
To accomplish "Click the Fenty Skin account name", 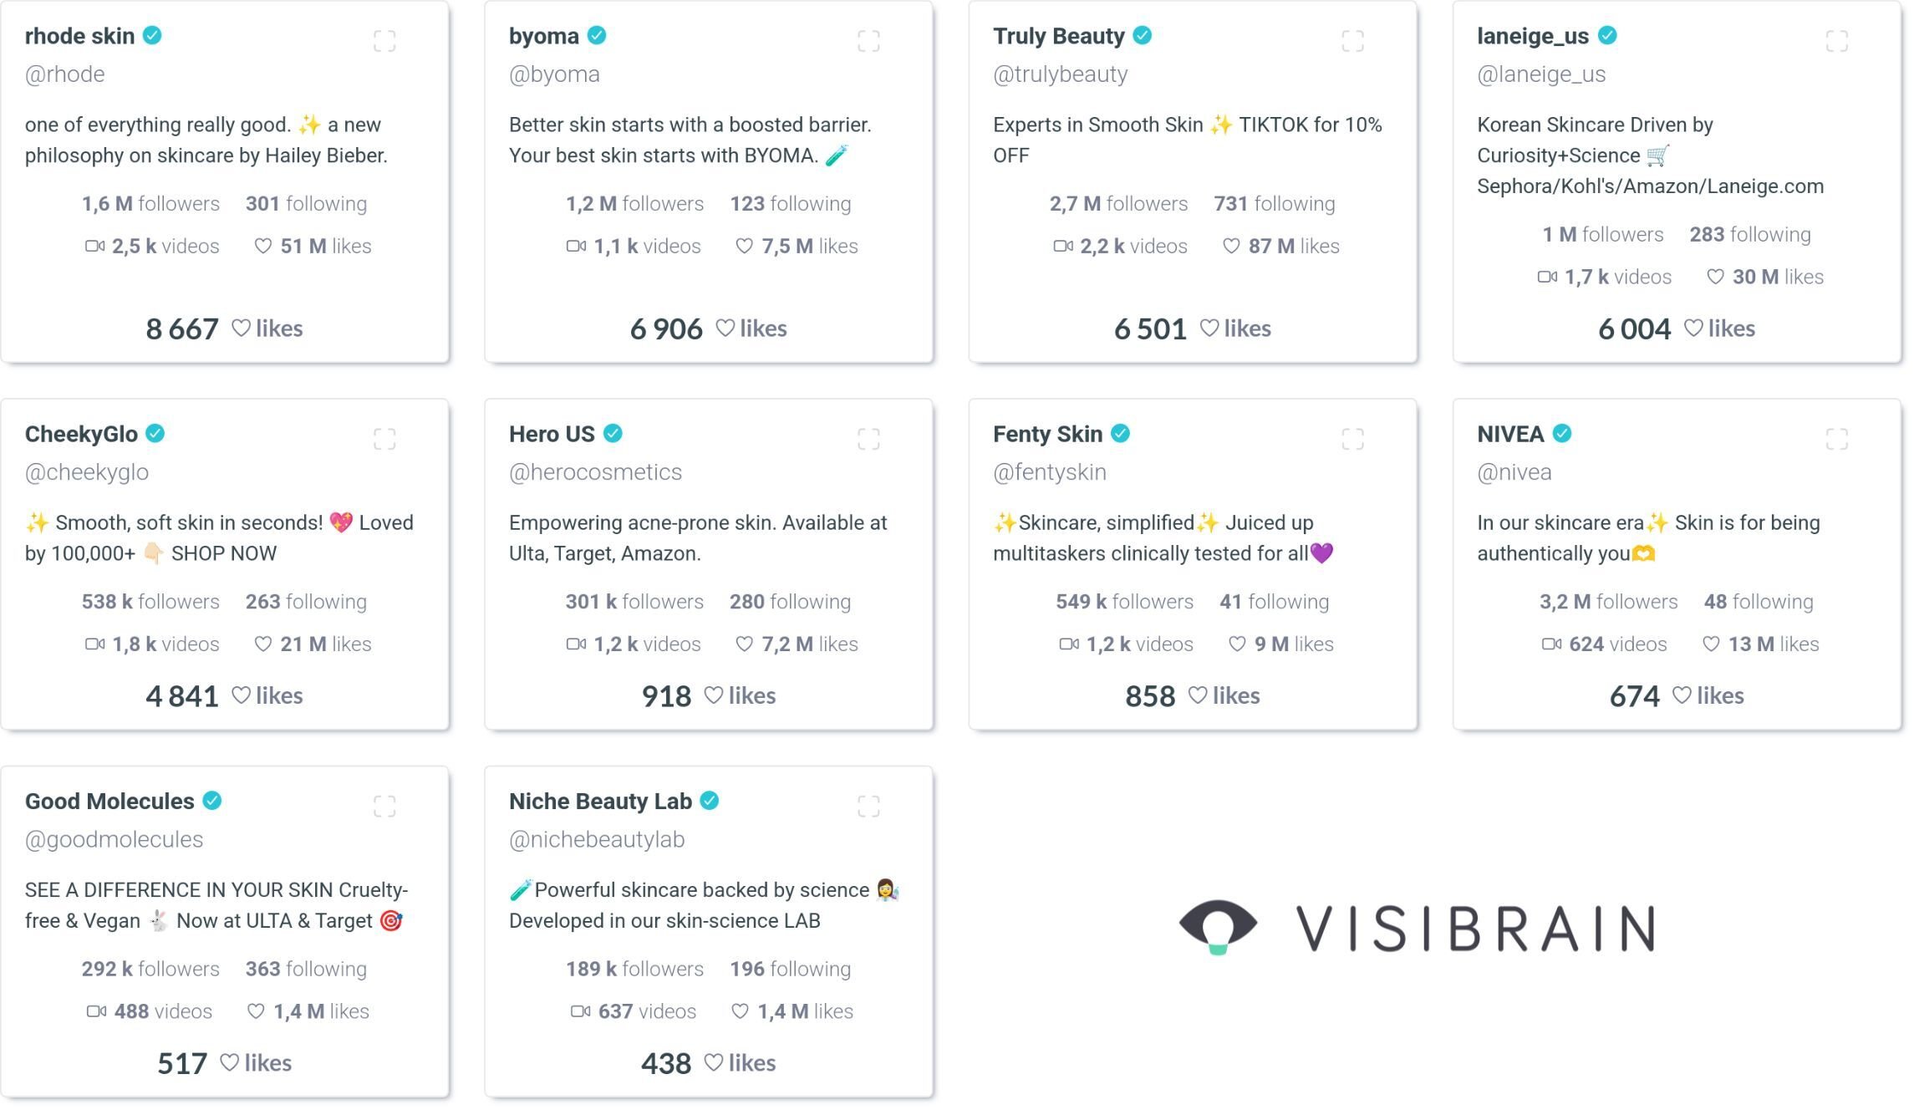I will click(x=1047, y=434).
